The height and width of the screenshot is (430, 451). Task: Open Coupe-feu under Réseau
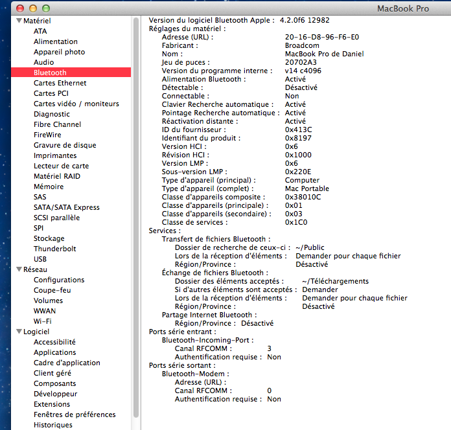[52, 290]
